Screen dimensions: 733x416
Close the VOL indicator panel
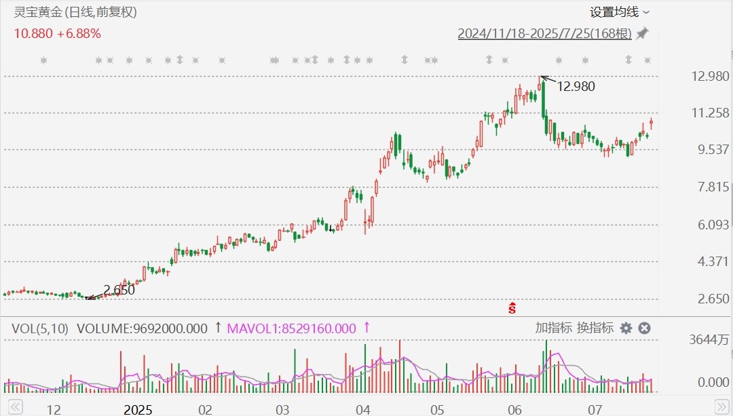click(x=644, y=328)
